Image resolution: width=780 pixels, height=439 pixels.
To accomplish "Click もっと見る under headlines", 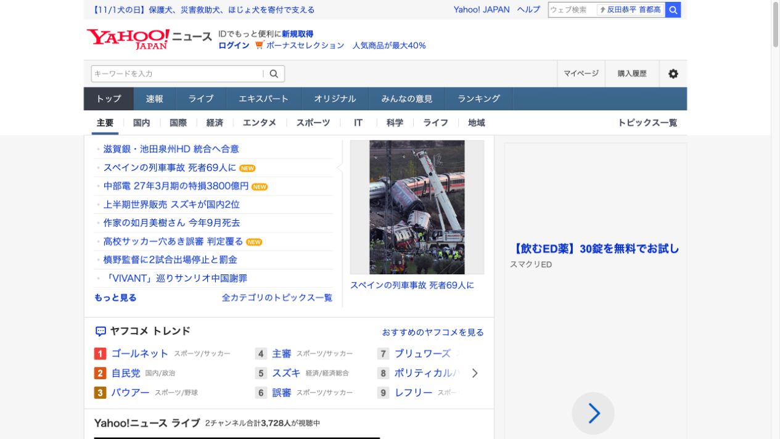I will coord(115,298).
